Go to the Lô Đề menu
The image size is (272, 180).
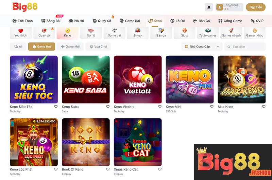(177, 21)
